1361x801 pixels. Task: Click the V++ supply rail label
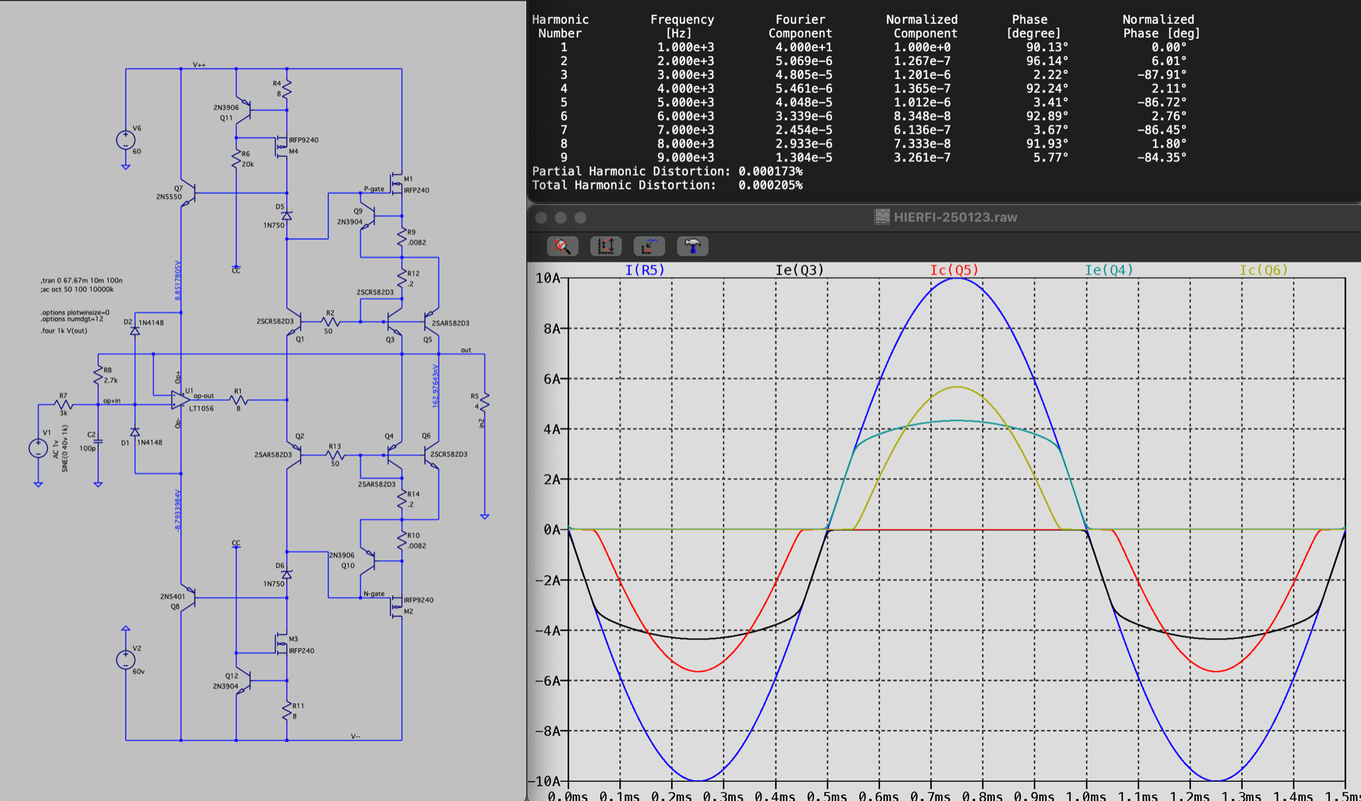[199, 64]
